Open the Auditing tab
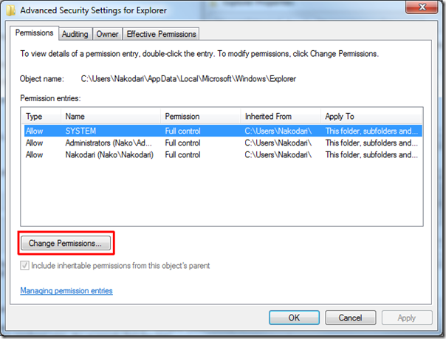The height and width of the screenshot is (339, 446). (75, 34)
